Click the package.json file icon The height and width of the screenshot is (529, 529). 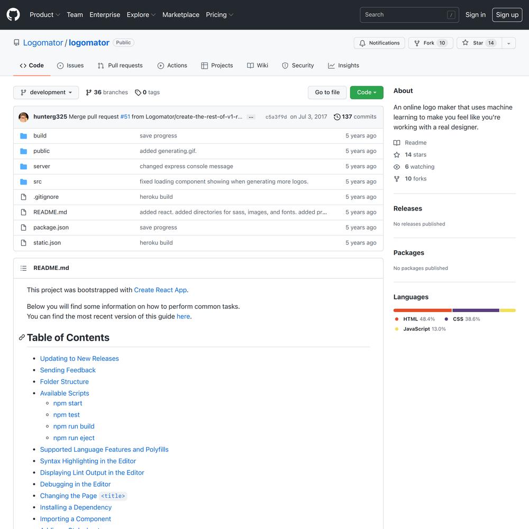(24, 227)
